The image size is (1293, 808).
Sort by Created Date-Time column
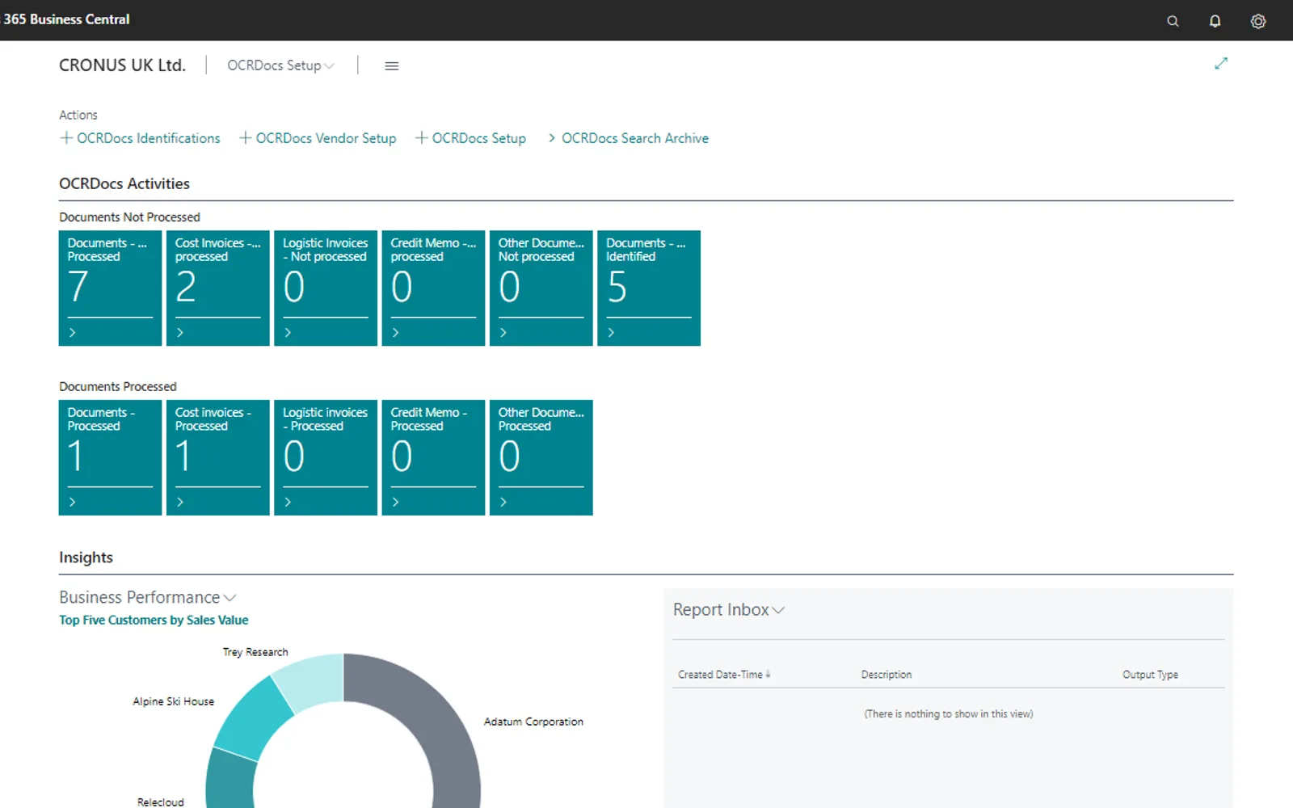[724, 675]
